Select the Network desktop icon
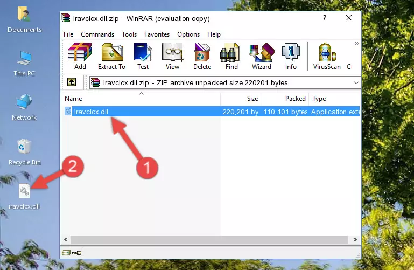This screenshot has width=414, height=270. (24, 108)
